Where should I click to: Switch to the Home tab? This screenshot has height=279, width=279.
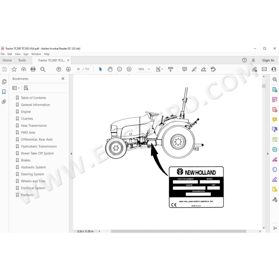[x=7, y=60]
